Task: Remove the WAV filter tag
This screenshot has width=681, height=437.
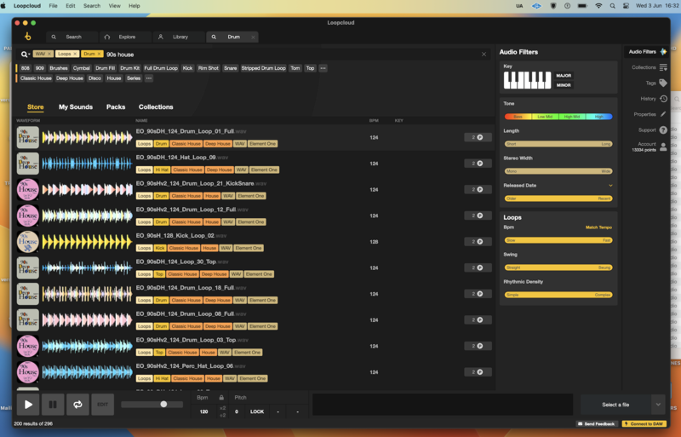Action: pos(49,54)
